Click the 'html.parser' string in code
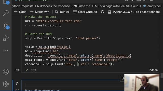Viewport: 163px width, 91px height. [x=87, y=38]
